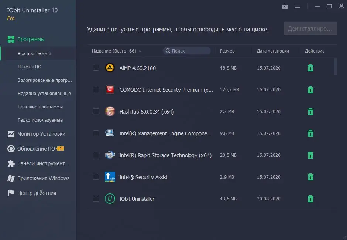Image resolution: width=347 pixels, height=240 pixels.
Task: Toggle the sort arrow on the Название column
Action: [x=140, y=51]
